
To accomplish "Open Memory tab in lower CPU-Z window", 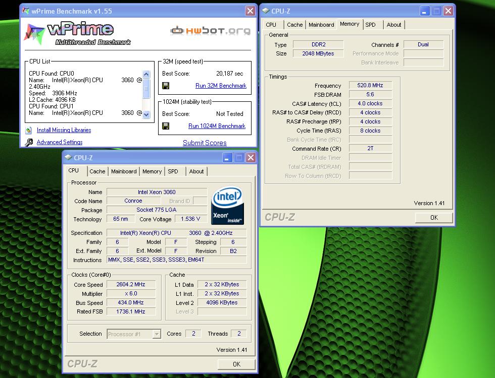I will click(152, 171).
